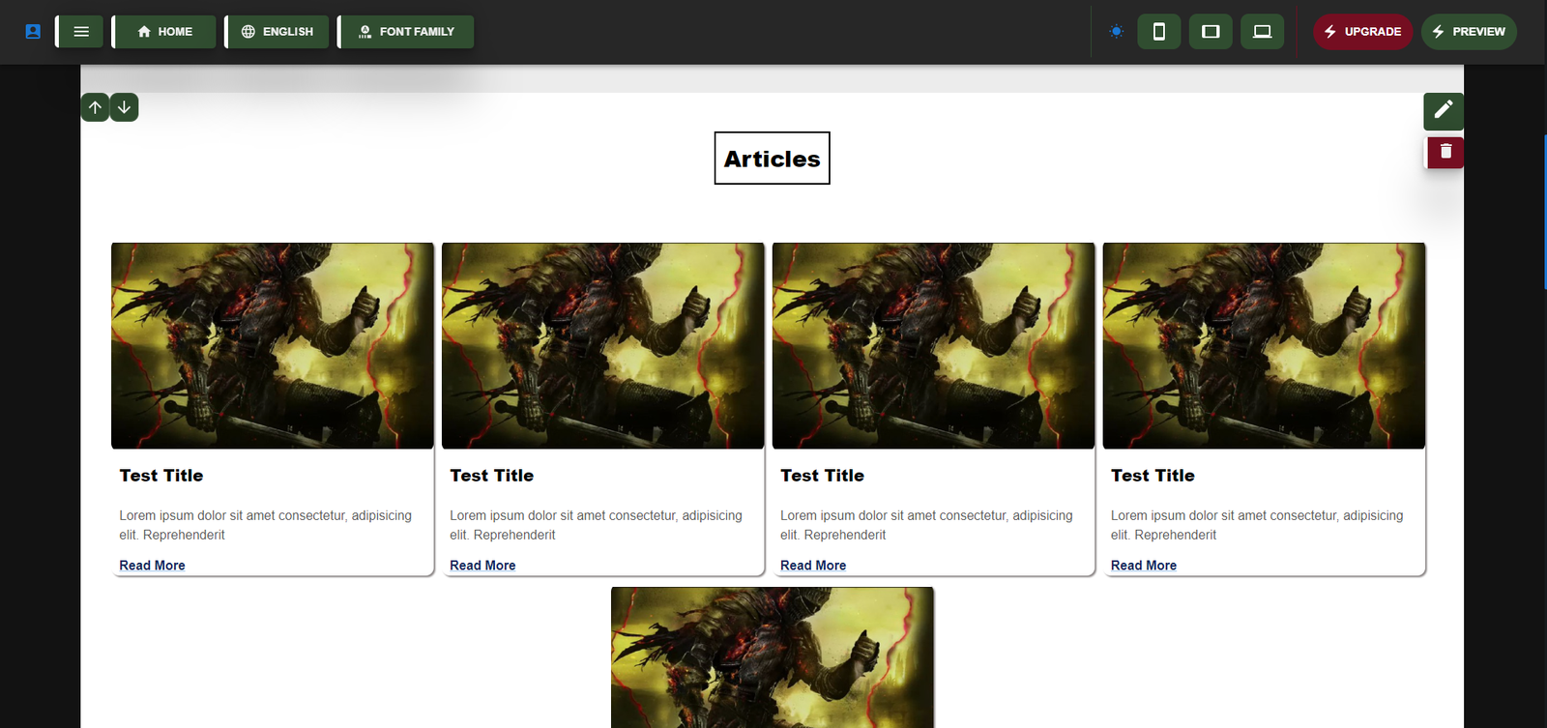This screenshot has width=1547, height=728.
Task: Go to HOME
Action: pos(165,32)
